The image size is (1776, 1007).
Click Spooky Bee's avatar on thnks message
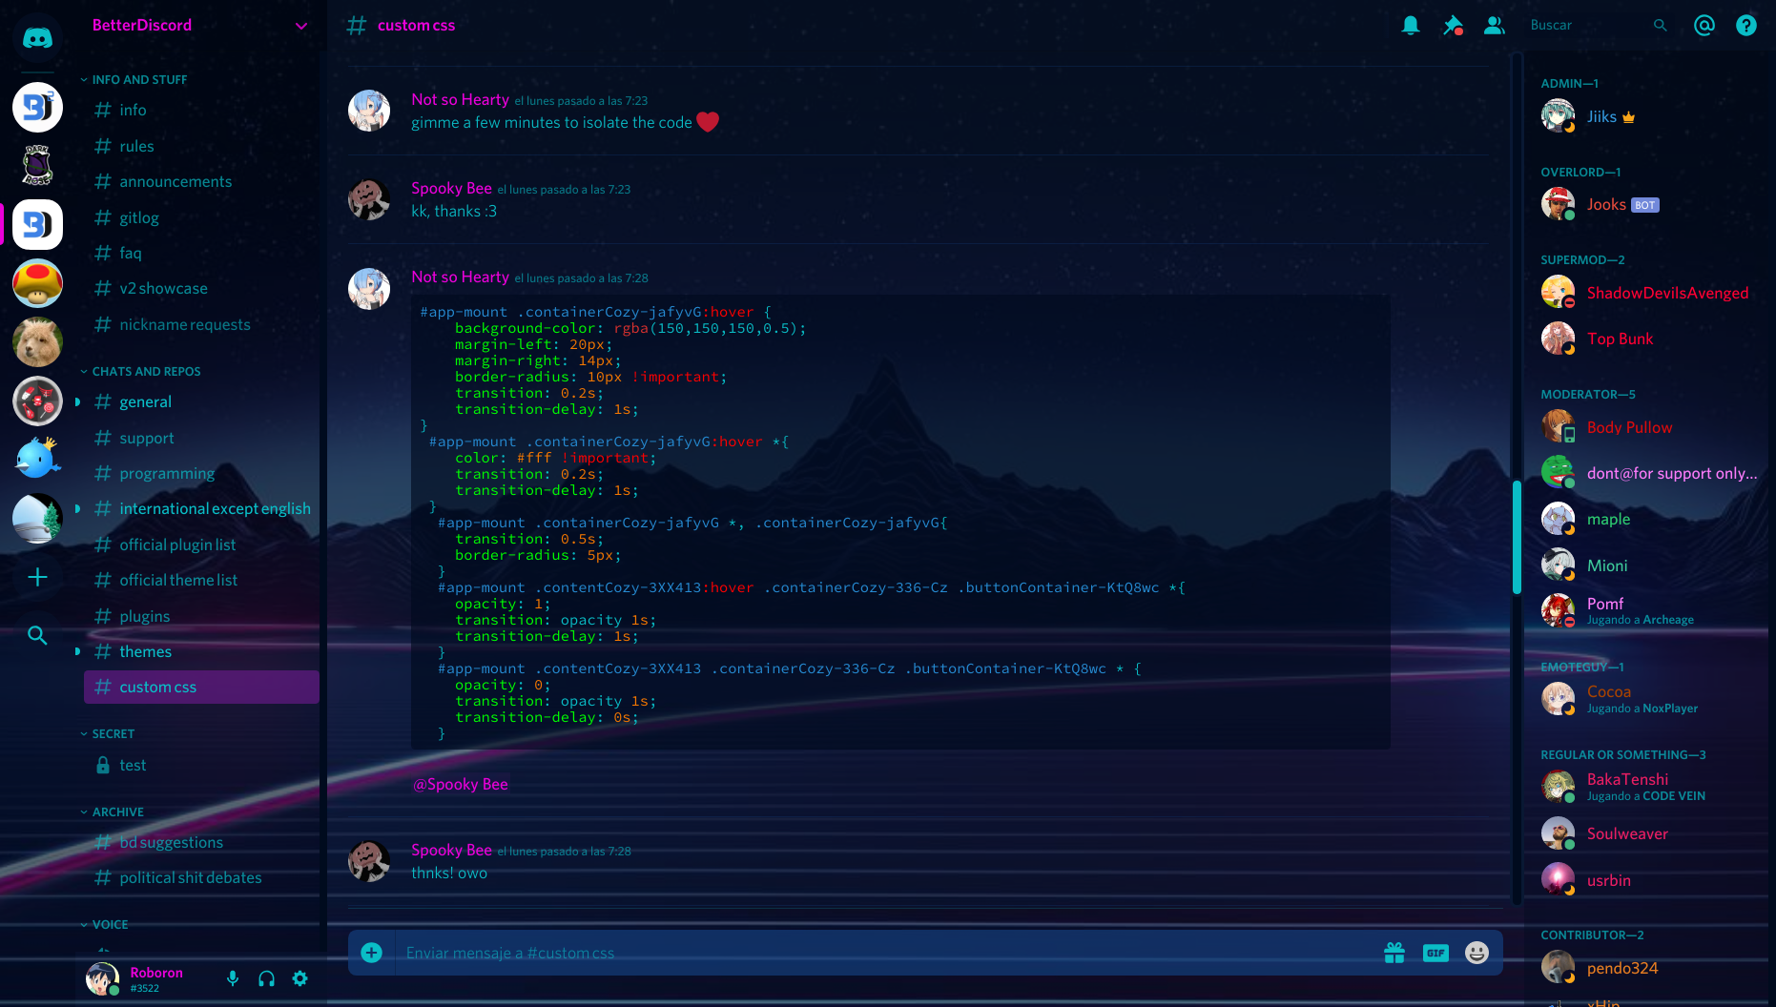pos(369,861)
